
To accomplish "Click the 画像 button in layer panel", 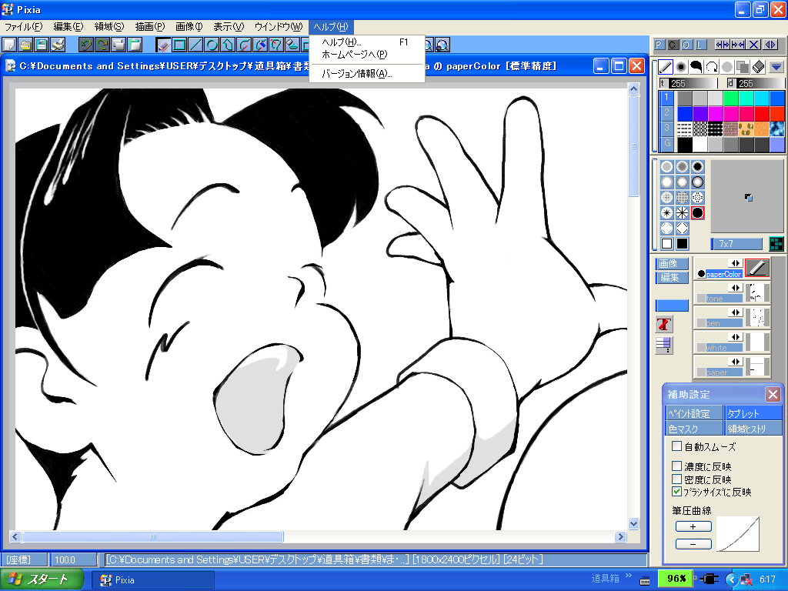I will (671, 263).
